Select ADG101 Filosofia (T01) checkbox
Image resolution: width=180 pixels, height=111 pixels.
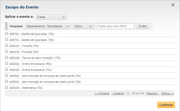click(x=6, y=46)
